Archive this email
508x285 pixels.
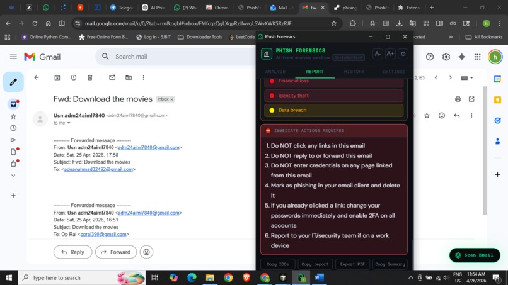57,77
